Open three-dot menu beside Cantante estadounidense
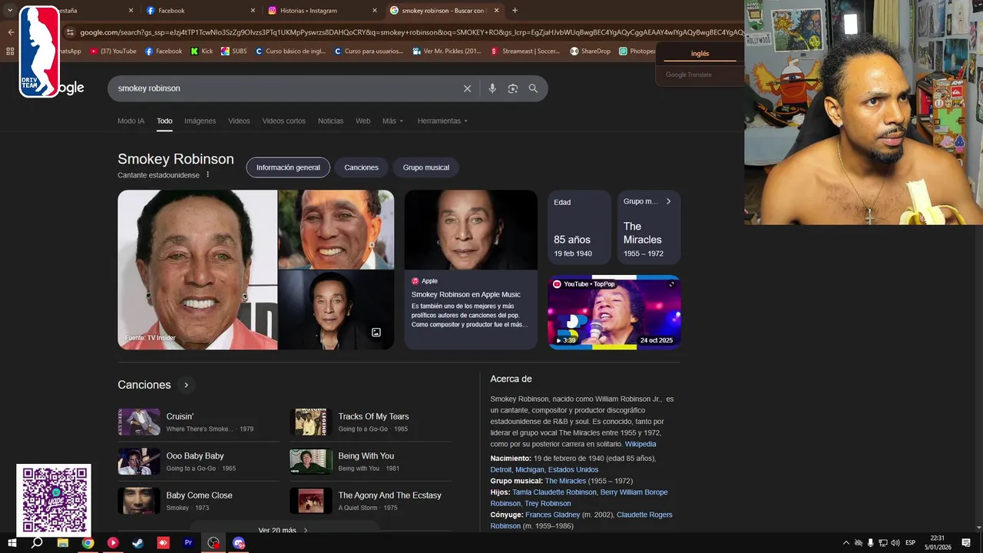Viewport: 983px width, 553px height. coord(207,174)
